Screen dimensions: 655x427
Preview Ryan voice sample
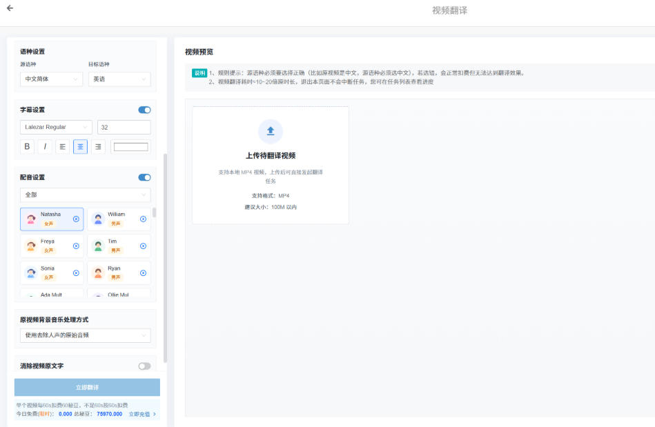click(144, 273)
